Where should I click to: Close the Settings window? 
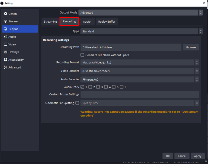coord(204,3)
